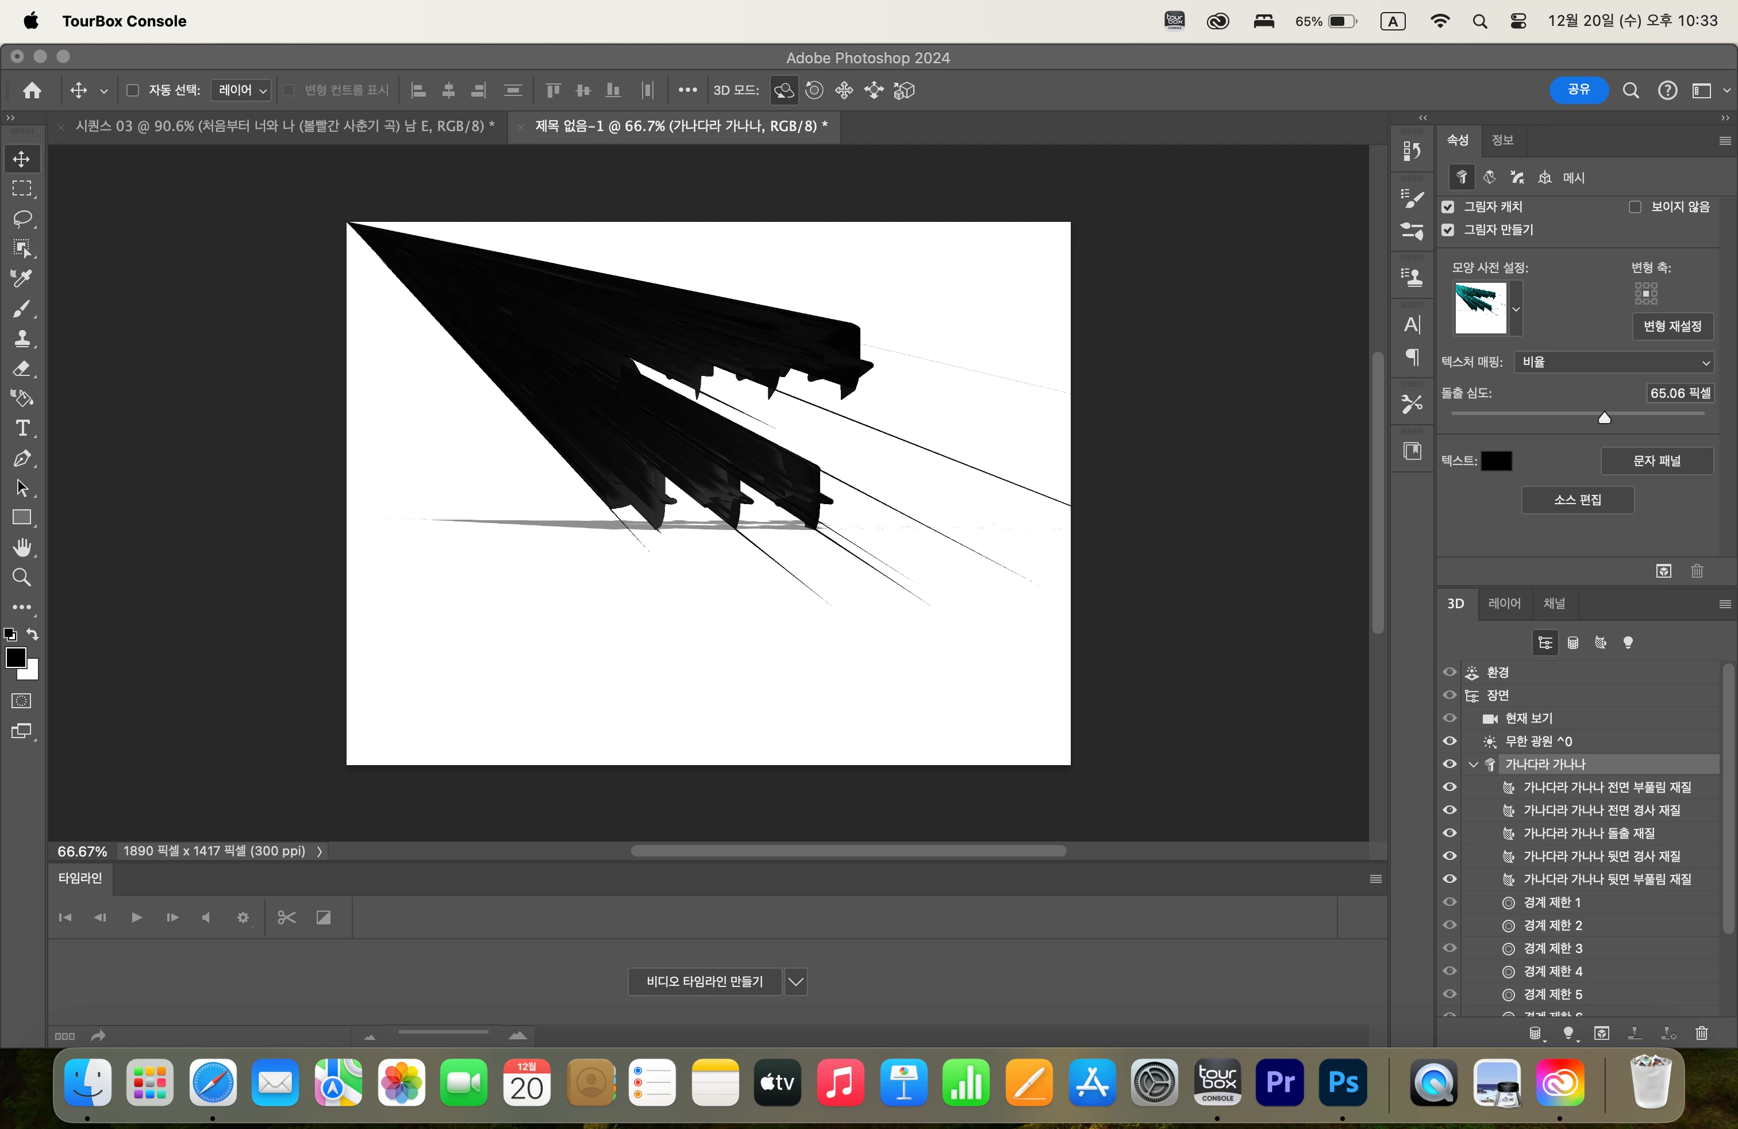Select the Eraser tool
This screenshot has height=1129, width=1738.
22,368
